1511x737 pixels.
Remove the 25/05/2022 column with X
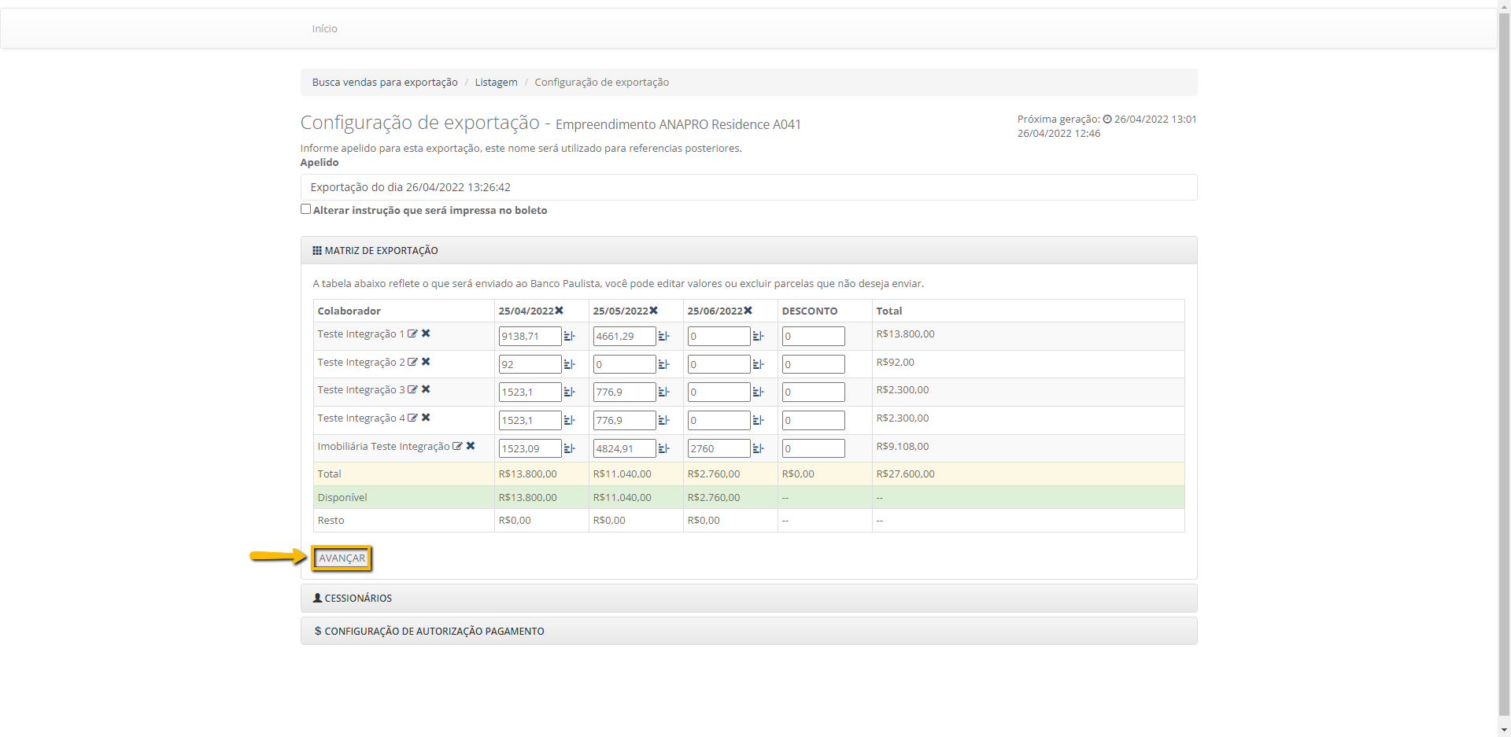pyautogui.click(x=654, y=311)
